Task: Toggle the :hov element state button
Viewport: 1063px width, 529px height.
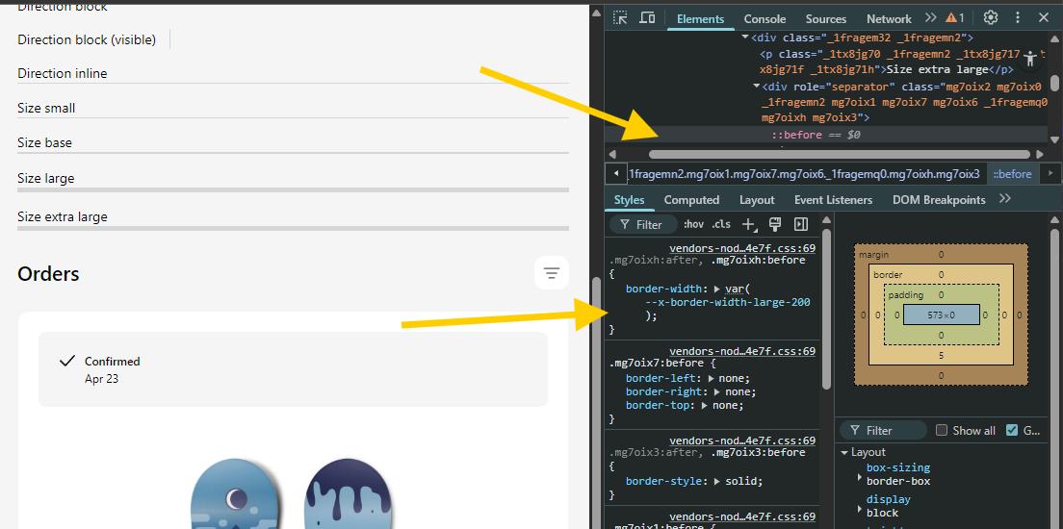Action: click(x=693, y=224)
